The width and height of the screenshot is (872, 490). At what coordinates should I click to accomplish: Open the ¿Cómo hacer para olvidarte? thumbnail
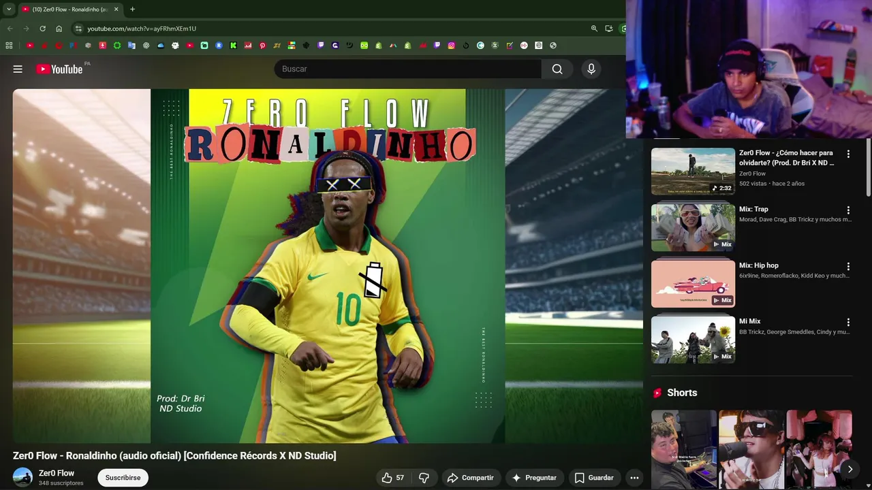point(693,171)
